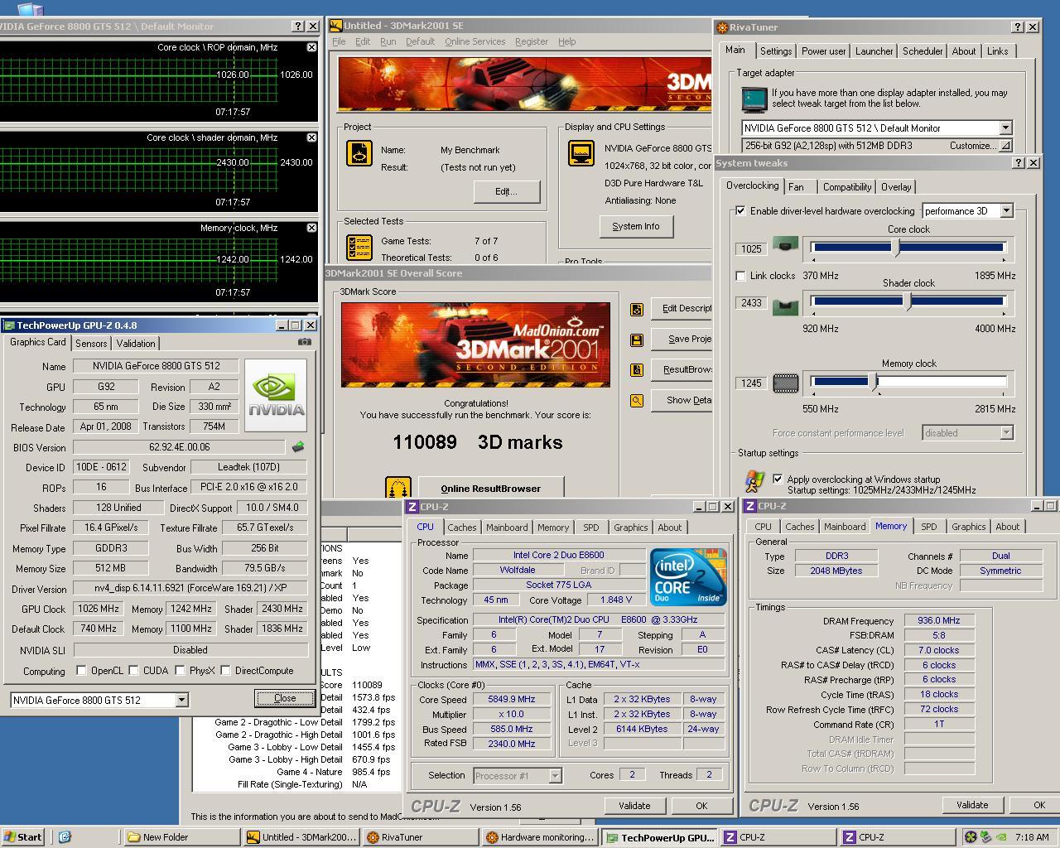This screenshot has height=848, width=1060.
Task: Check the OpenCL computing checkbox
Action: [x=81, y=671]
